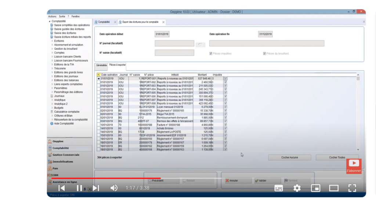Select Pièces à exporter tab
This screenshot has height=200, width=376.
click(117, 65)
